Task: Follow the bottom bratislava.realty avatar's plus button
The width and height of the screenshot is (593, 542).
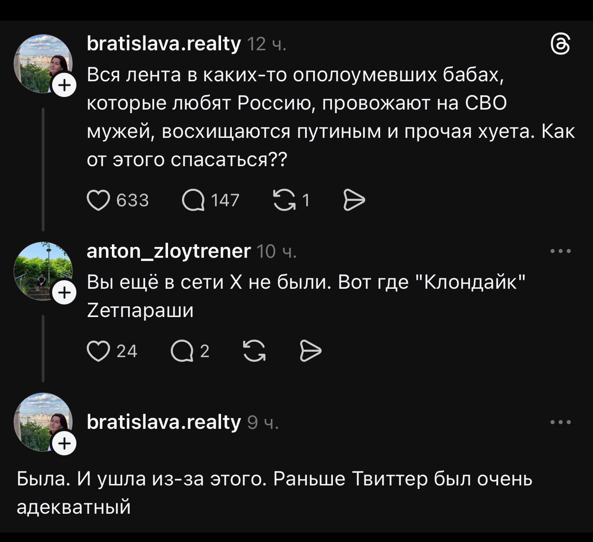Action: coord(64,444)
